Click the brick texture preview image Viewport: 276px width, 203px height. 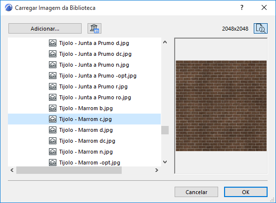click(221, 106)
